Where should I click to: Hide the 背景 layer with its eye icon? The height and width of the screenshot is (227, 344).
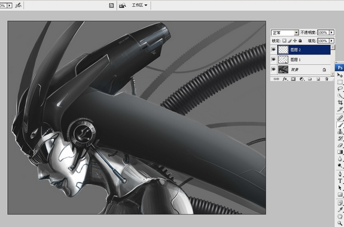pos(273,69)
